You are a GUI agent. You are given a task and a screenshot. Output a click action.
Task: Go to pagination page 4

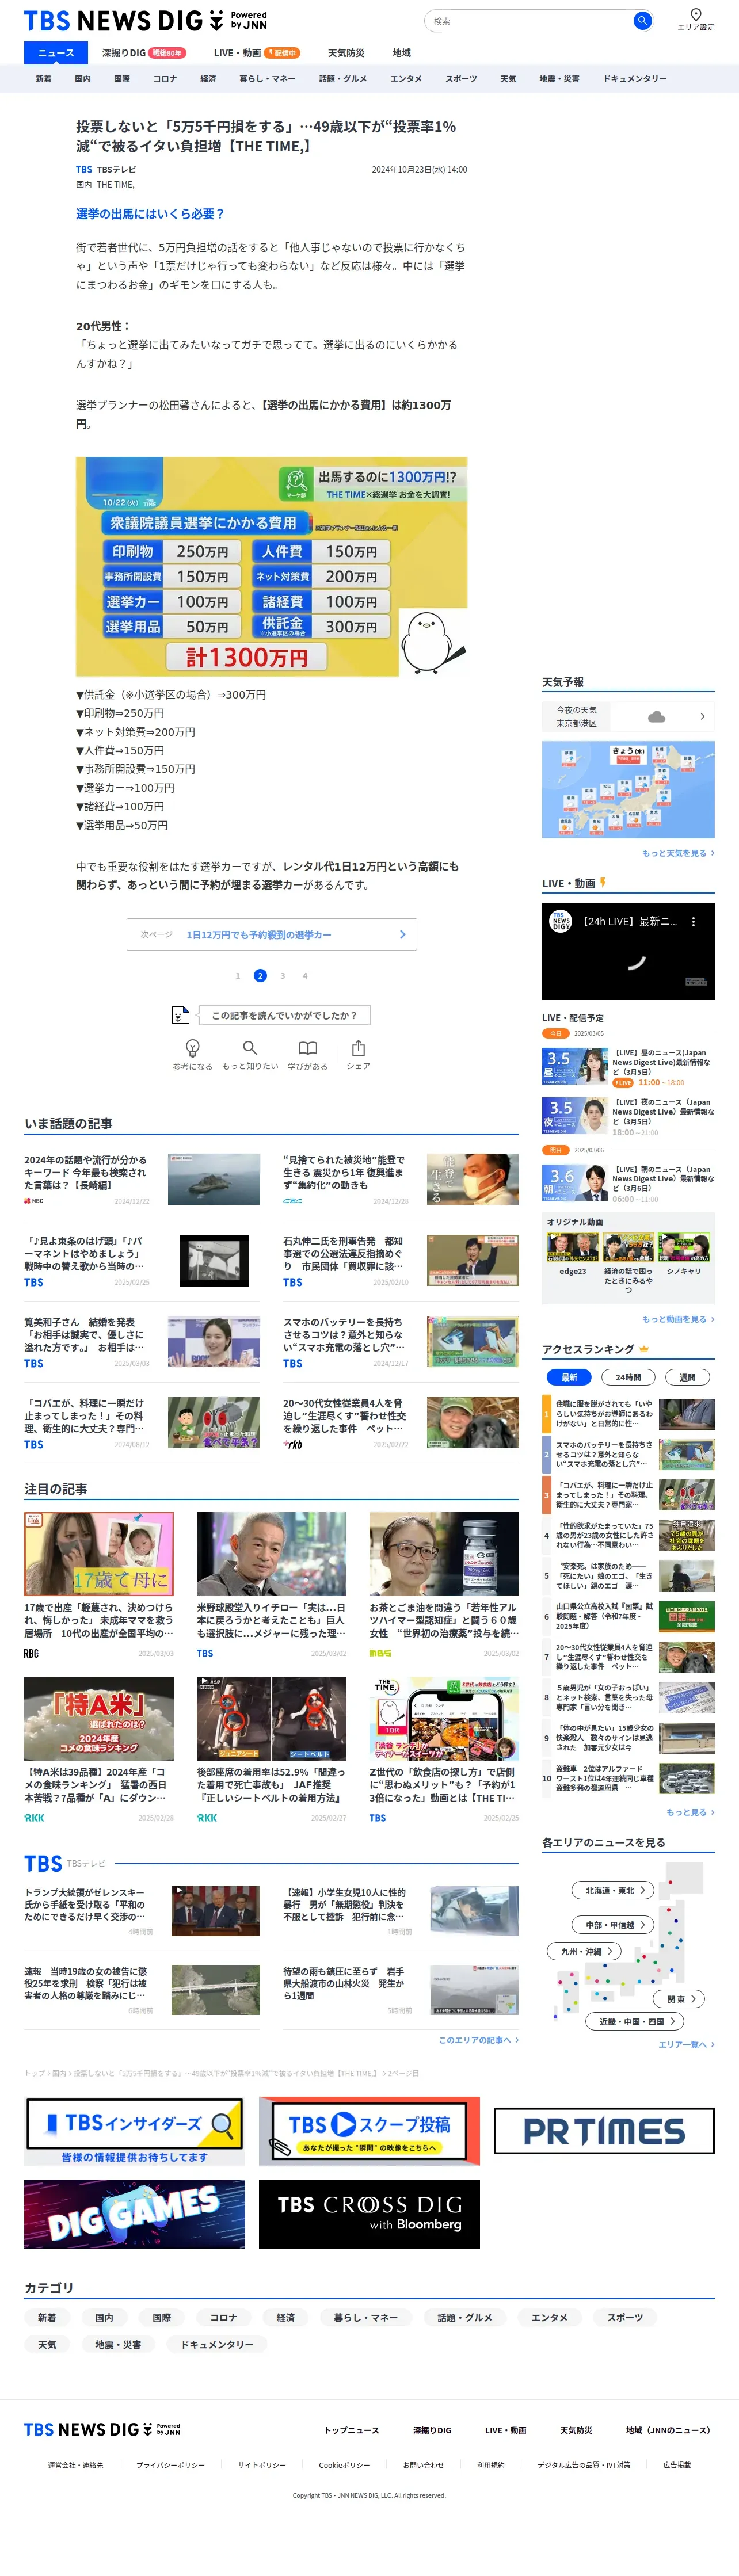pyautogui.click(x=305, y=975)
